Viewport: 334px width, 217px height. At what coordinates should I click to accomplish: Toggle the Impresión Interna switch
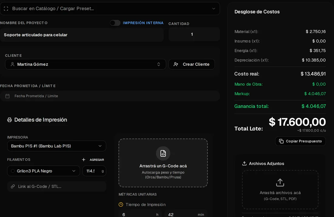(x=115, y=23)
